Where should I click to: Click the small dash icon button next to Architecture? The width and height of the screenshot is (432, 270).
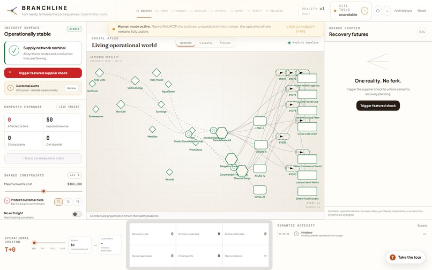click(x=387, y=11)
